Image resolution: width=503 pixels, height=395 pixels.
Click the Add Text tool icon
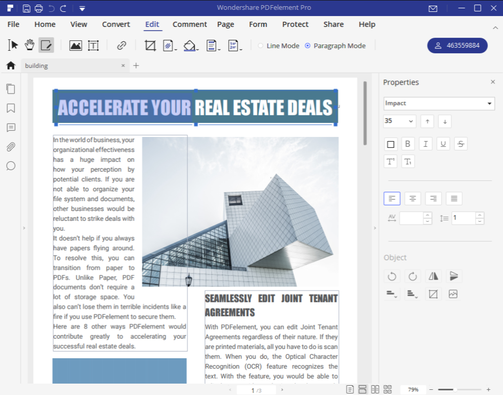coord(93,45)
